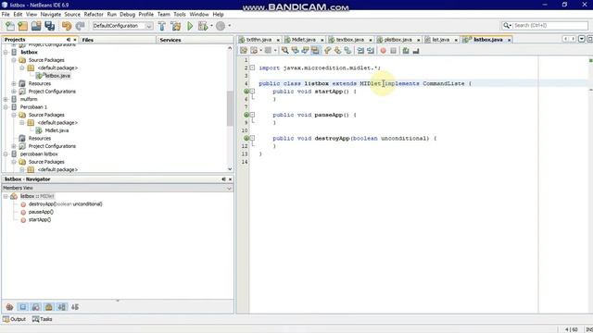Screen dimensions: 593x333
Task: Click the Projects panel vertical scrollbar
Action: coord(230,109)
